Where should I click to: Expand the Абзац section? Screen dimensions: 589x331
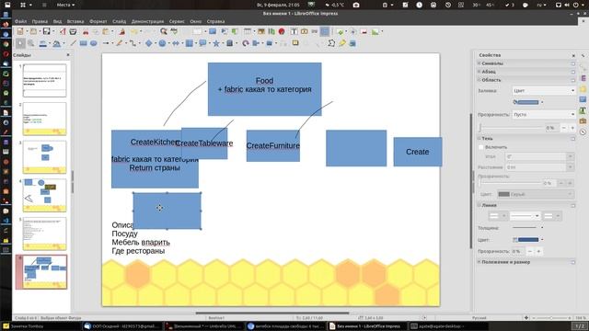tap(479, 72)
